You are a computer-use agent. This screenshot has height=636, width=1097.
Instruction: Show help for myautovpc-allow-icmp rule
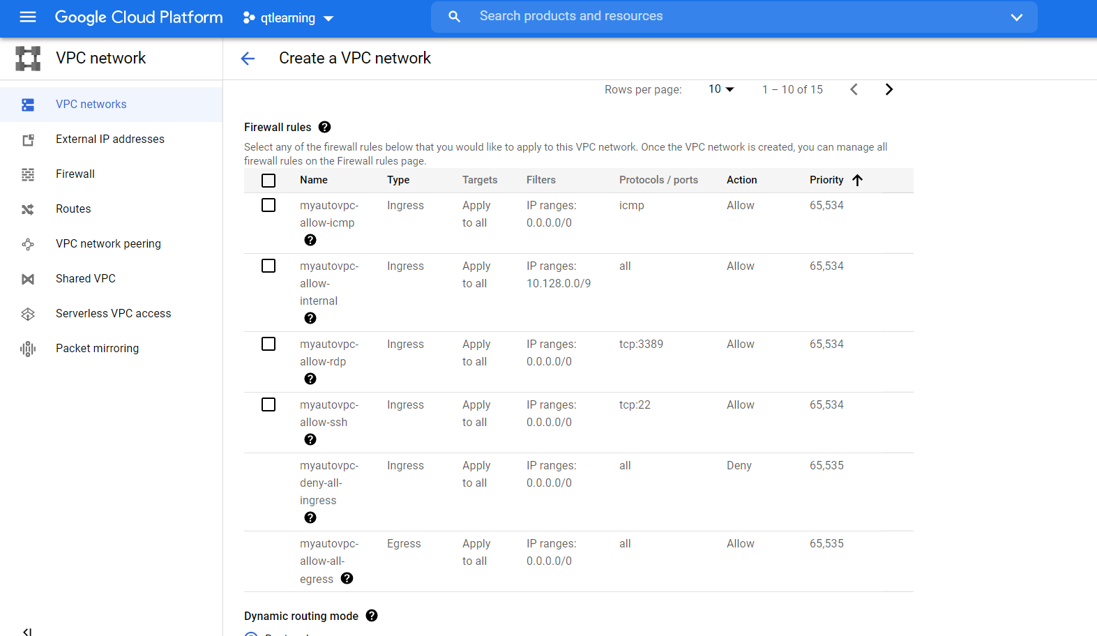click(310, 240)
